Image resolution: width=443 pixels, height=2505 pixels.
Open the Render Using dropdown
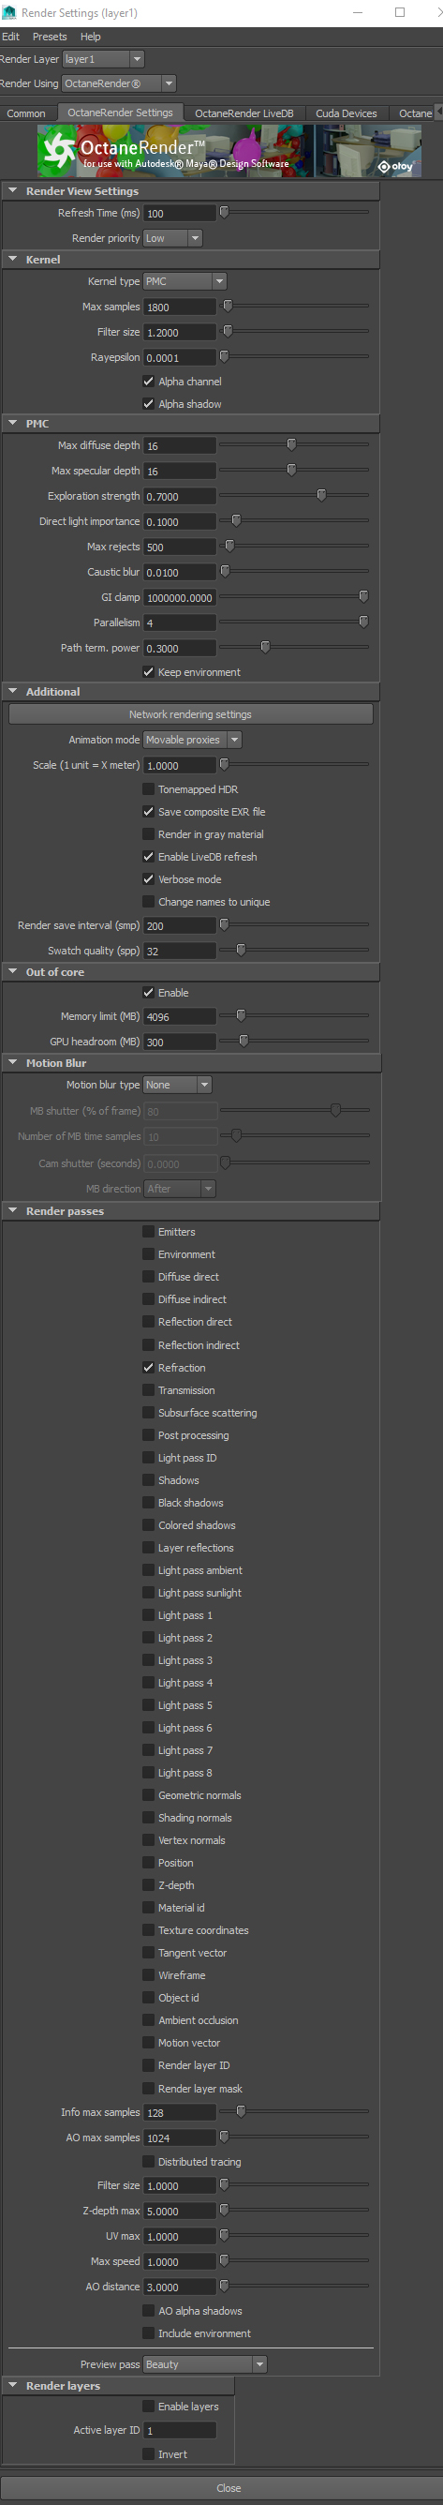click(119, 83)
